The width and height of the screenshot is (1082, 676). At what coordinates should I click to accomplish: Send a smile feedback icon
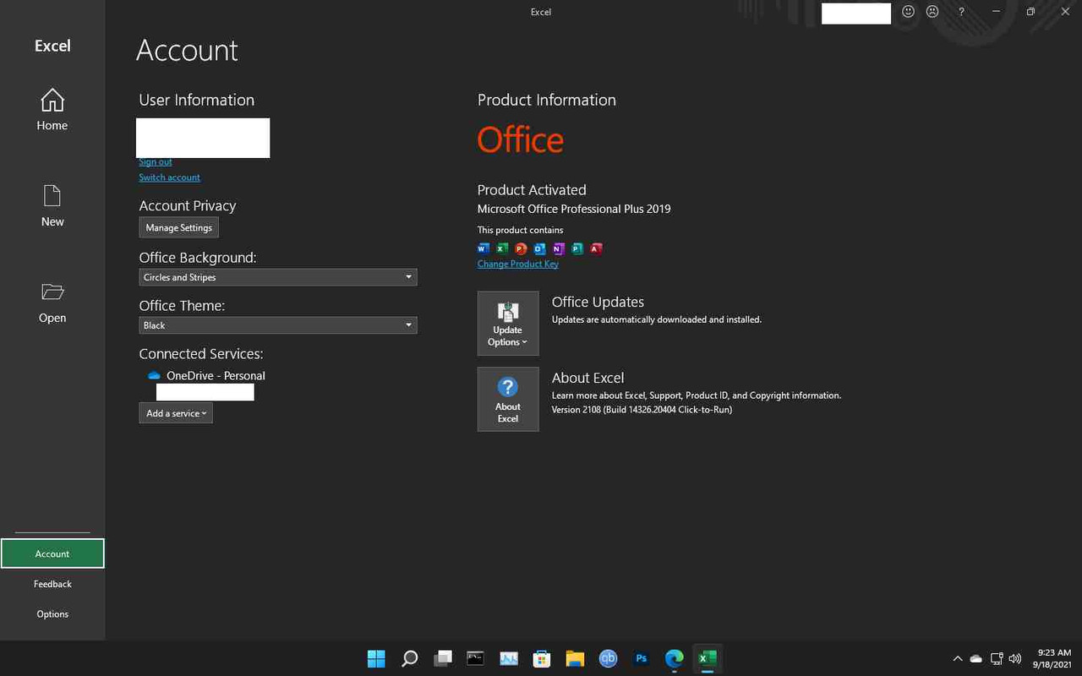[909, 12]
